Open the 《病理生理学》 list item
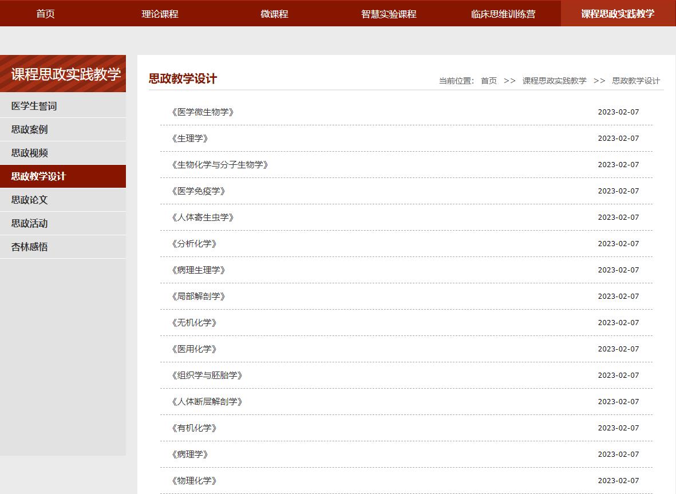The image size is (676, 494). (197, 270)
